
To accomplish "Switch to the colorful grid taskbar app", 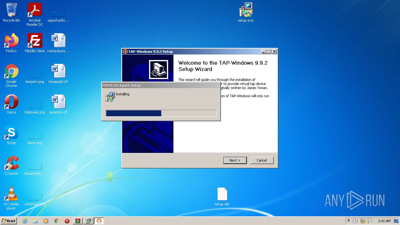I will [78, 221].
